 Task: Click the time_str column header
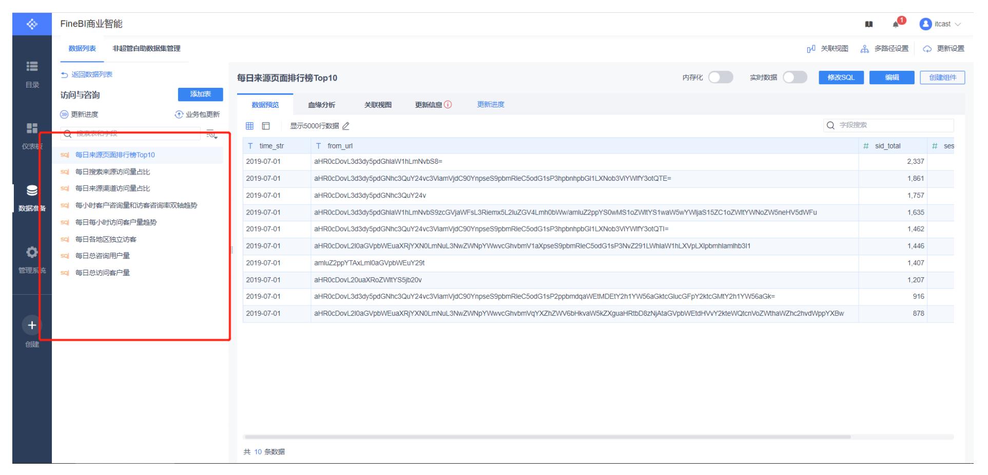click(277, 146)
